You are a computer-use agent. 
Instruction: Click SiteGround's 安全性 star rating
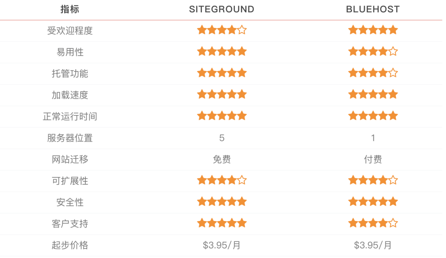(x=222, y=201)
